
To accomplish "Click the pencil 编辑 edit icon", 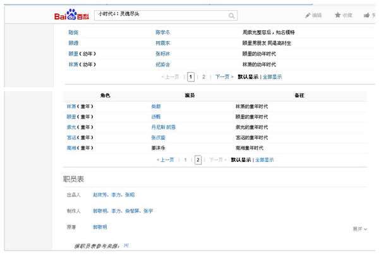I will point(313,15).
